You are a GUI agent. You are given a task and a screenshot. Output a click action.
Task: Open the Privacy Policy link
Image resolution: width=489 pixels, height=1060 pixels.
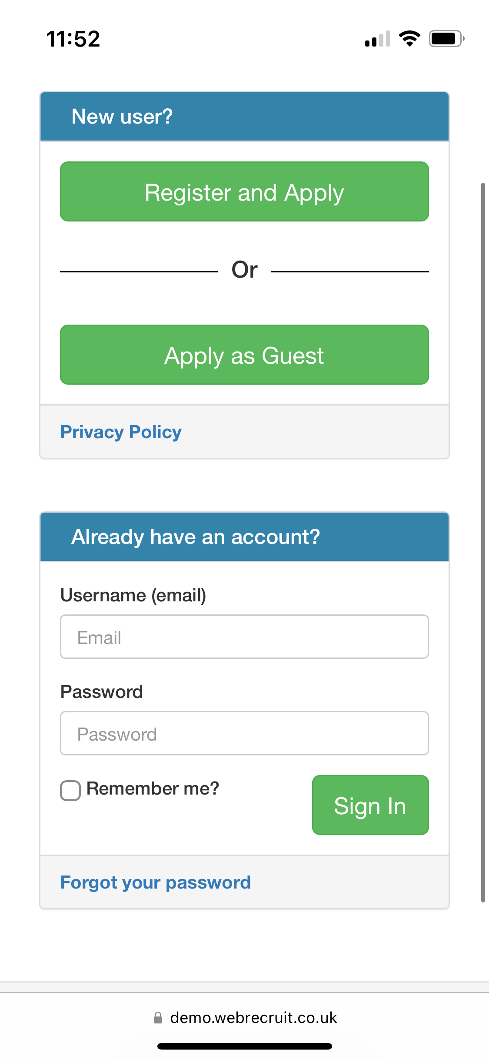pyautogui.click(x=121, y=432)
